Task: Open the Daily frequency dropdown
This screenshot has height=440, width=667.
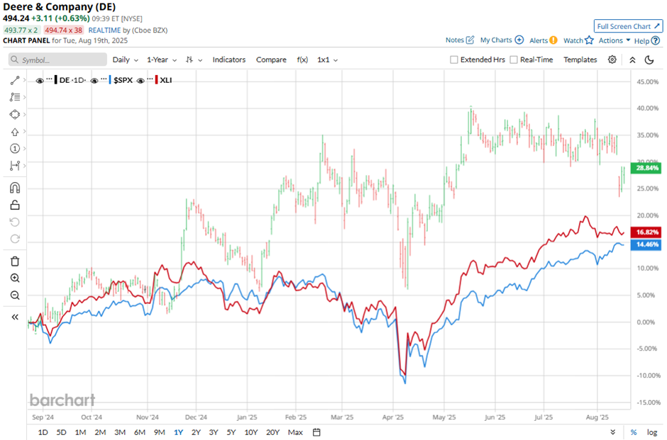Action: (125, 60)
